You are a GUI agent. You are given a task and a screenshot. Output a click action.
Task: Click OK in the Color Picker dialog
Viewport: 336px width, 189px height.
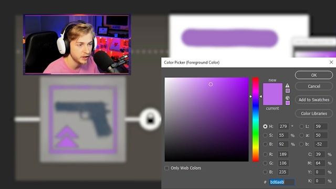pyautogui.click(x=314, y=75)
